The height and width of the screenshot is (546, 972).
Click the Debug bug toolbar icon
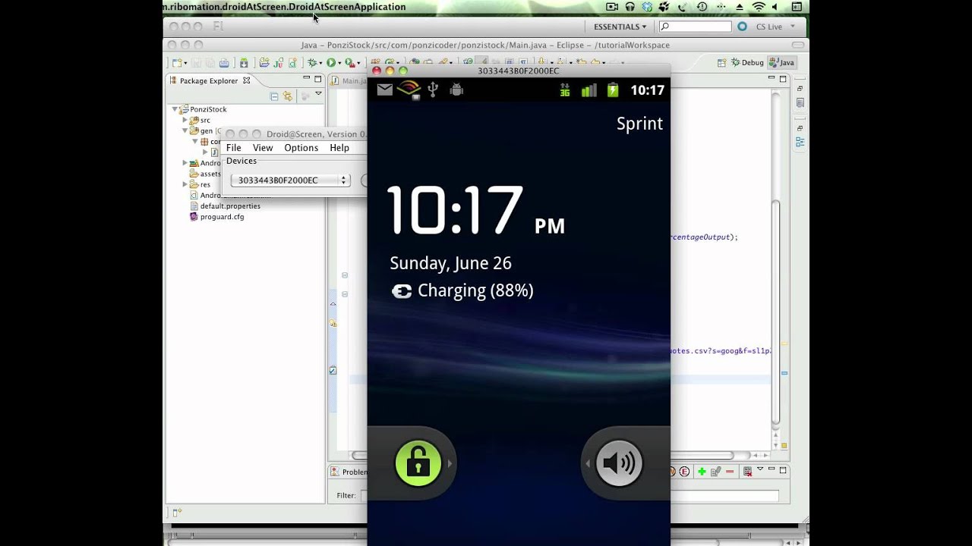point(311,63)
